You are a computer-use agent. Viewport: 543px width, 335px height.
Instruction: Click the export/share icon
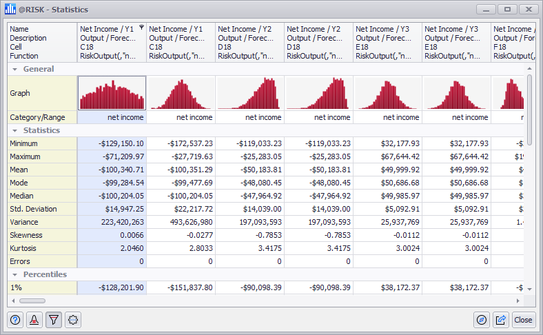[501, 320]
